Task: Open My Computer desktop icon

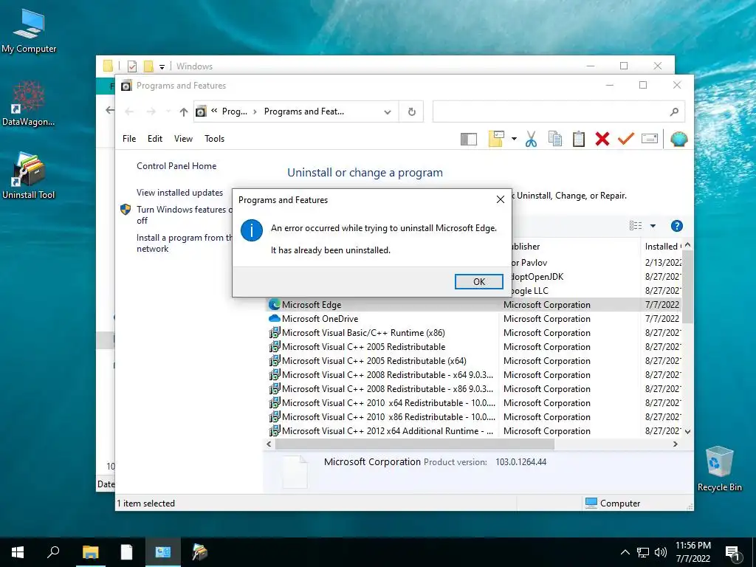Action: pyautogui.click(x=29, y=31)
